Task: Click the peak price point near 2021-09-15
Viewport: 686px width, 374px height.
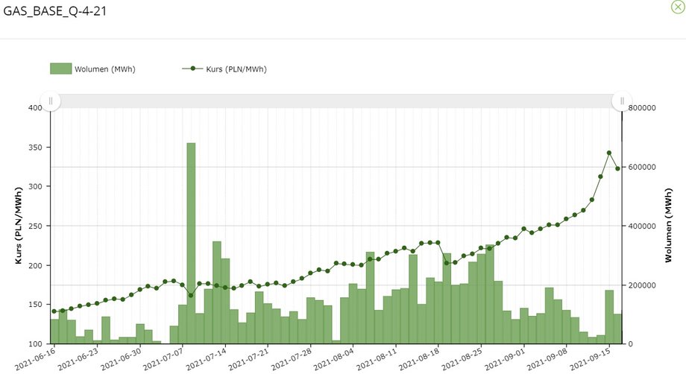Action: coord(609,153)
